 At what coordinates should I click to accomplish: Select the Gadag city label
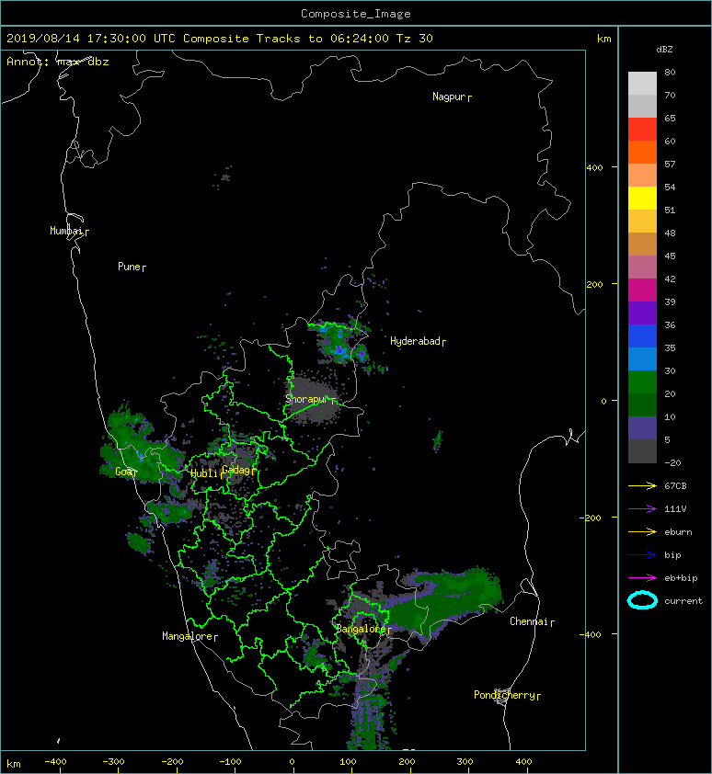tap(236, 470)
